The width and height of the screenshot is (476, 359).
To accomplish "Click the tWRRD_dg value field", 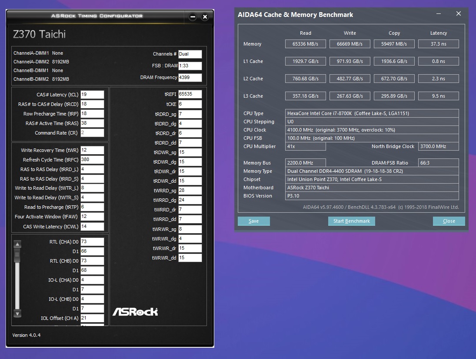I will pyautogui.click(x=190, y=200).
